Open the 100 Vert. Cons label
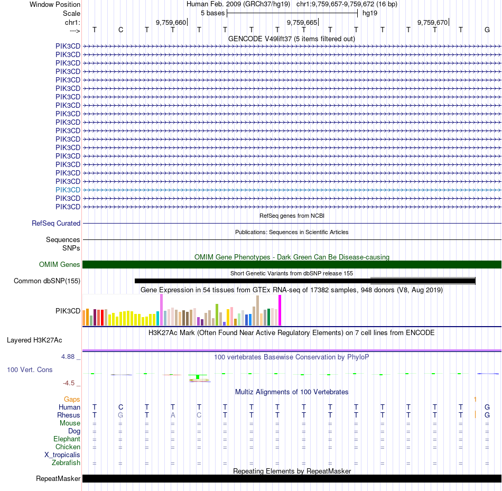 coord(30,369)
